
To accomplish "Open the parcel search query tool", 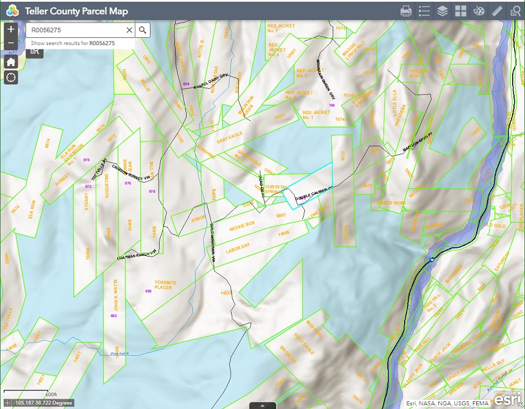I will pyautogui.click(x=515, y=10).
